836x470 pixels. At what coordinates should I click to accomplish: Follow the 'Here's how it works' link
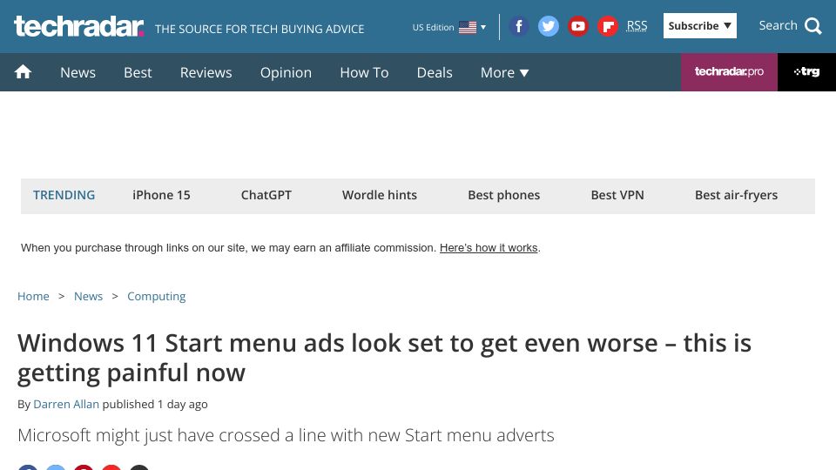coord(489,248)
